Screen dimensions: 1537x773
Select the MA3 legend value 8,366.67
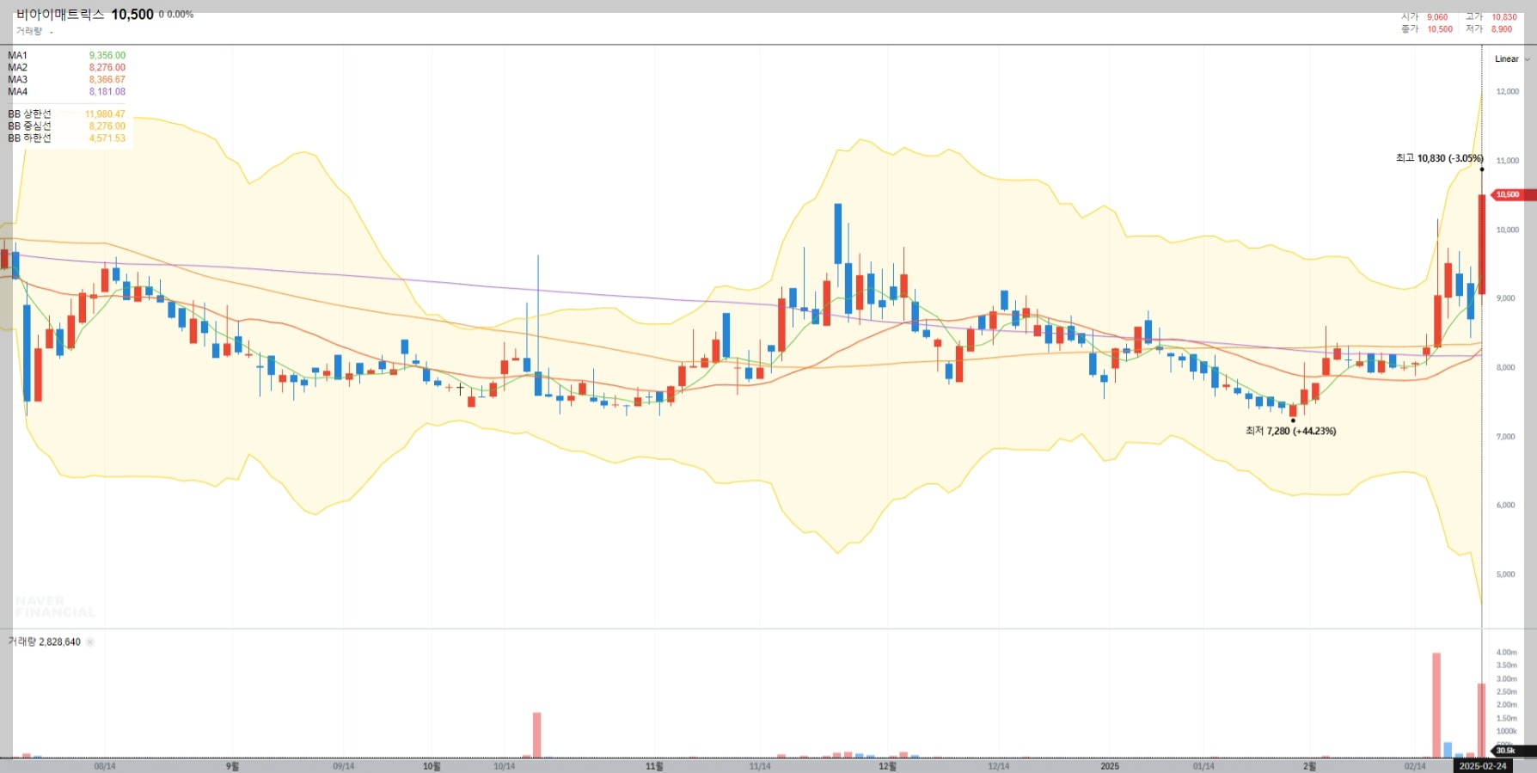[107, 79]
